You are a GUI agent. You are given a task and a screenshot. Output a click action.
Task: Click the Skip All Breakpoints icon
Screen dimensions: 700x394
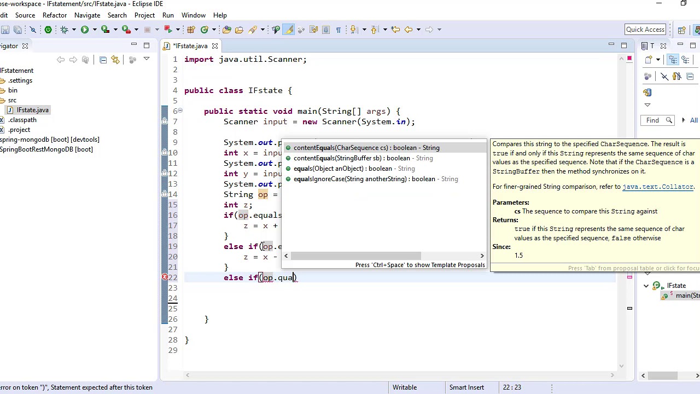(33, 30)
